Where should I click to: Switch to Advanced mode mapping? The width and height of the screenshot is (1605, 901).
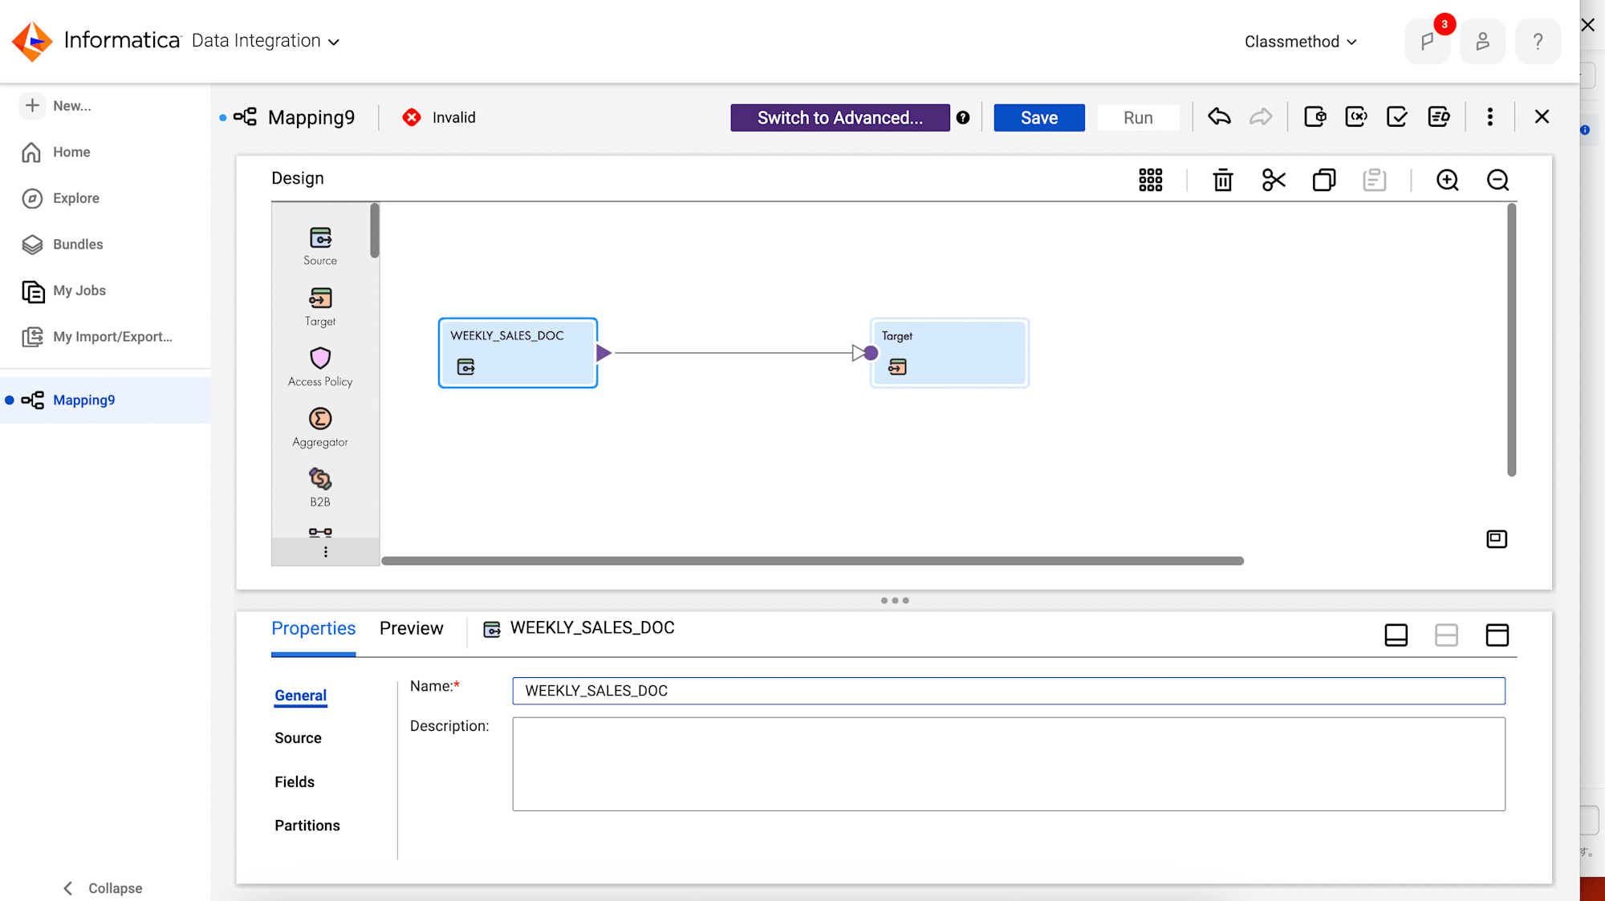pyautogui.click(x=839, y=117)
